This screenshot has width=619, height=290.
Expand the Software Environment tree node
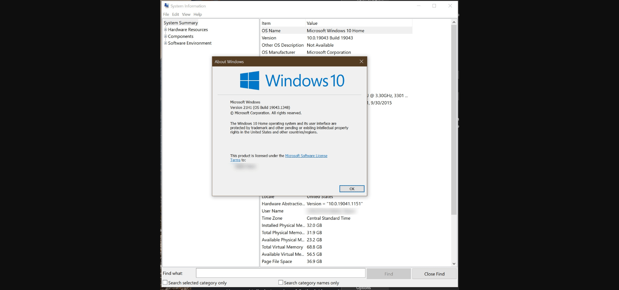(165, 43)
